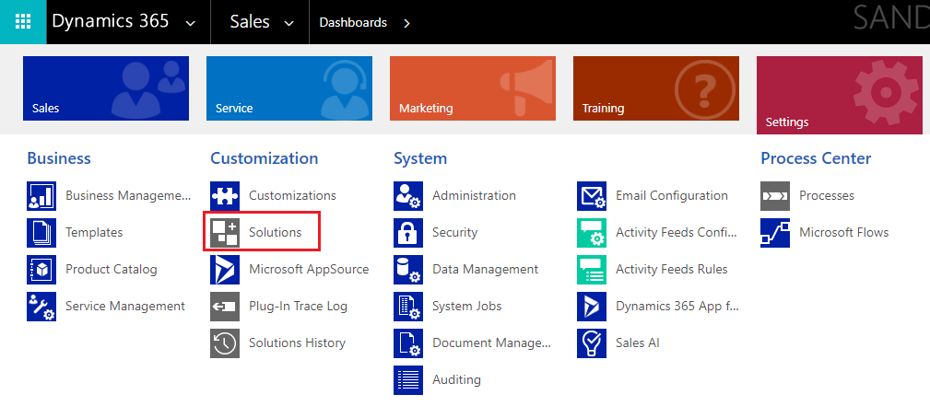930x418 pixels.
Task: Open the Training area tile
Action: (656, 88)
